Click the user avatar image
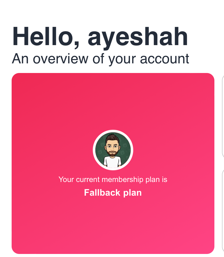224x257 pixels. pos(113,150)
